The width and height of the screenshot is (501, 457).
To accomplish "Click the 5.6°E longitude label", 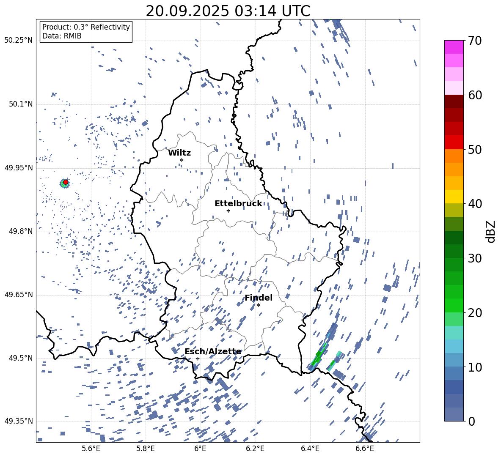I will point(91,449).
